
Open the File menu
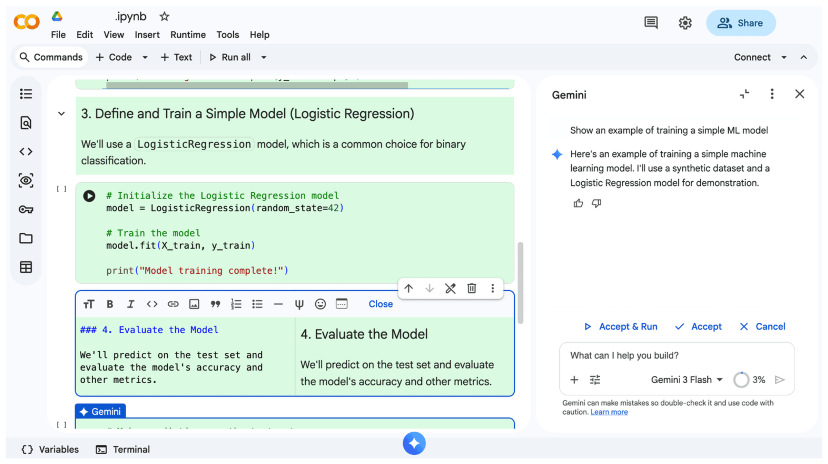(58, 35)
